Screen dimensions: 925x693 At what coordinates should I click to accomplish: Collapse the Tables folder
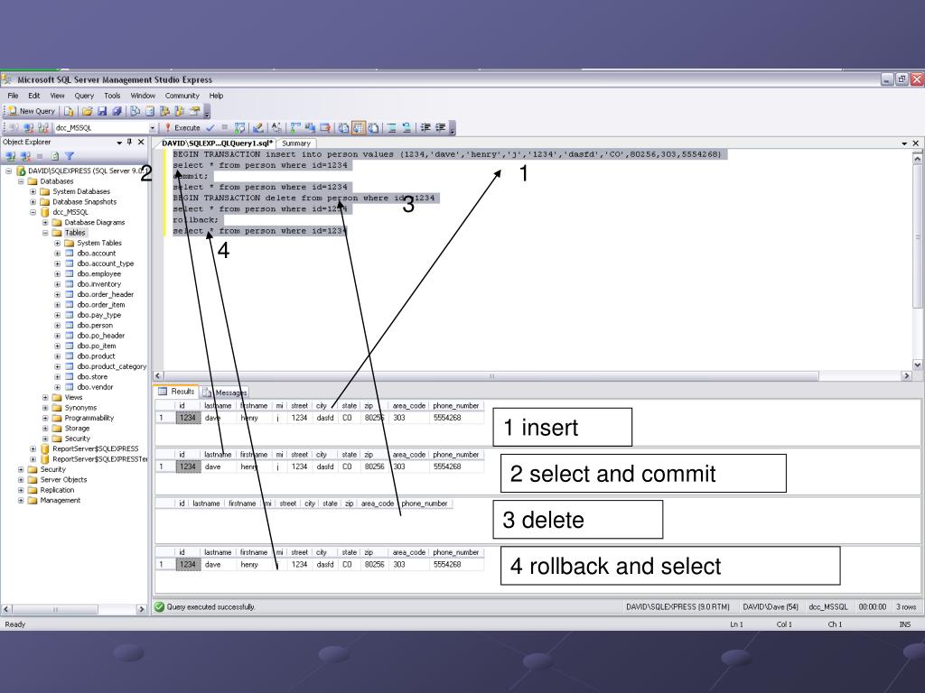coord(45,233)
